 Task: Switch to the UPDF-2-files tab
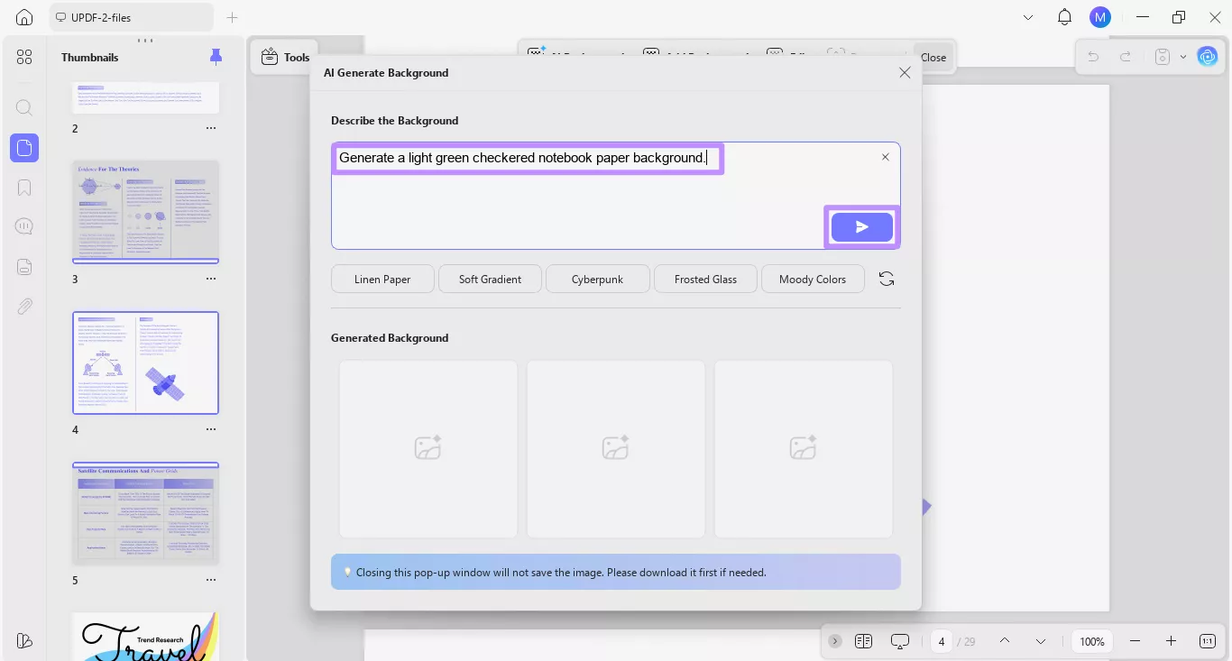(132, 17)
